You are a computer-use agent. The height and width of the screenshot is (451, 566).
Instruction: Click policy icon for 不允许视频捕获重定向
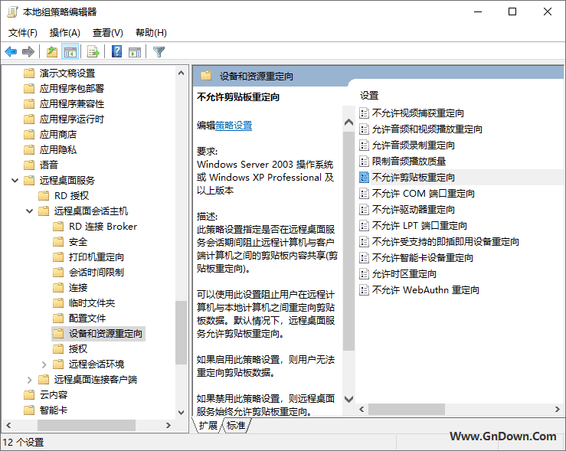tap(365, 113)
